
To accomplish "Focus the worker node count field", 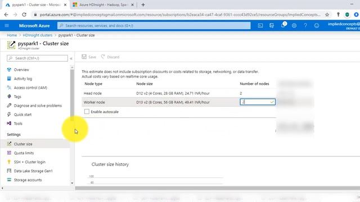I will tap(258, 102).
